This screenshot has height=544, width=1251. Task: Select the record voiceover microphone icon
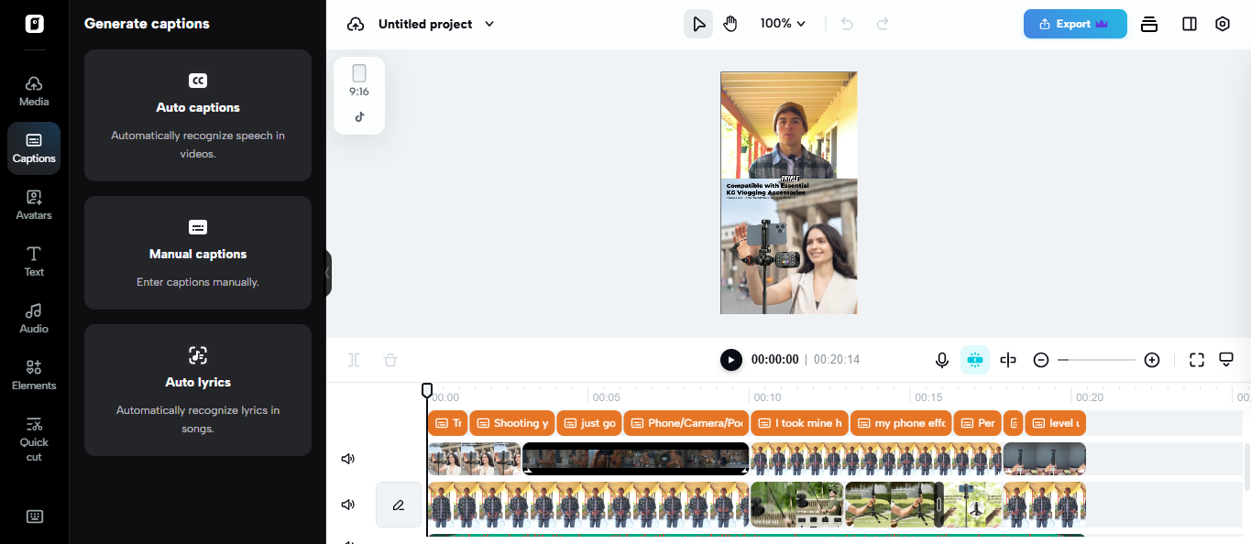point(942,360)
